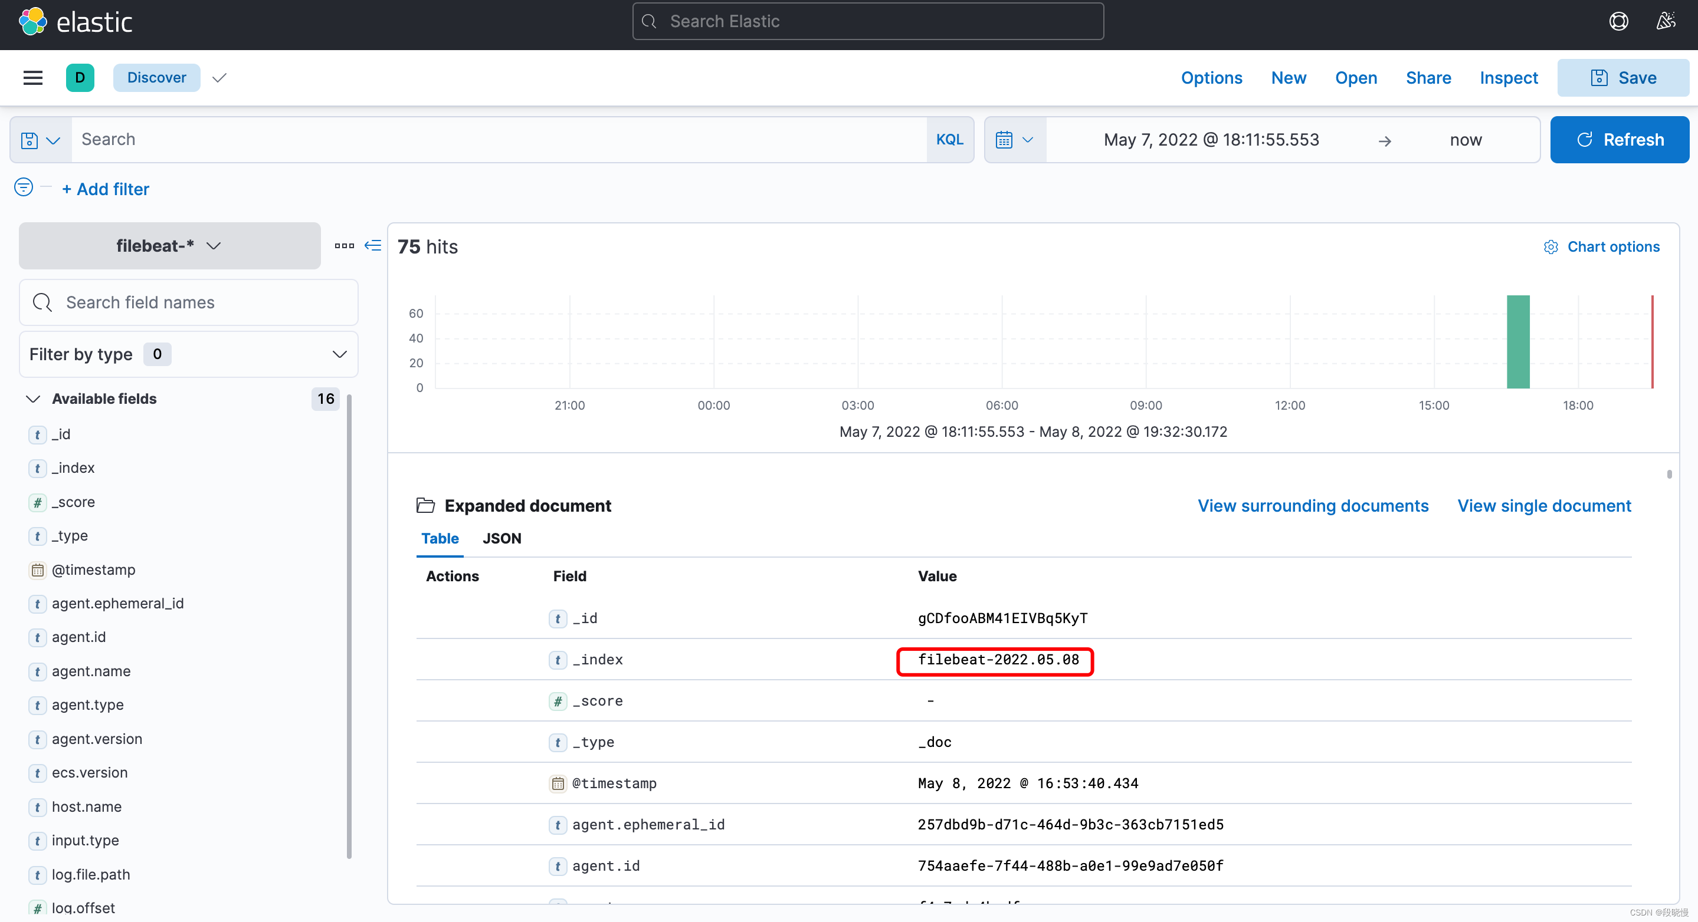Click the number icon beside log.offset
The height and width of the screenshot is (922, 1698).
pos(38,908)
